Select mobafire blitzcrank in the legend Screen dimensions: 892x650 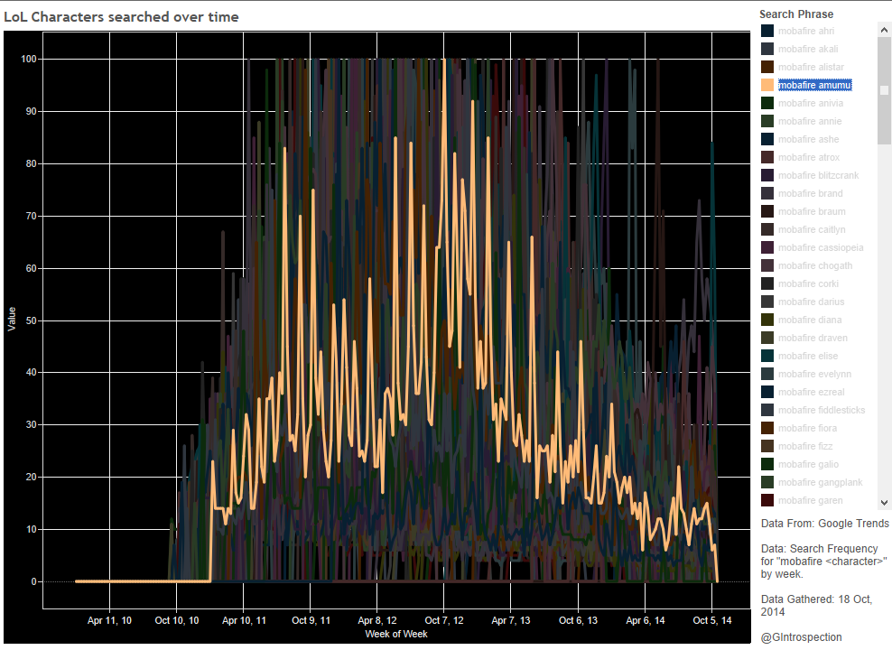(818, 175)
